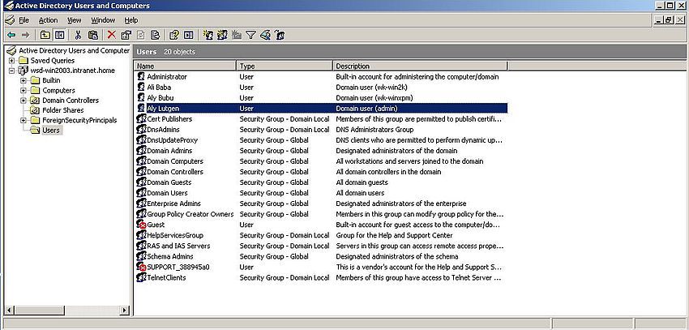This screenshot has height=330, width=689.
Task: Click the Up one level folder icon
Action: pos(45,35)
